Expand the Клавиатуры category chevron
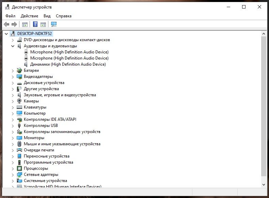 click(13, 107)
